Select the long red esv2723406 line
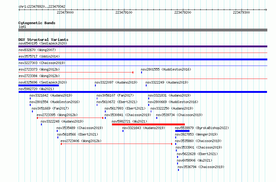This screenshot has width=276, height=182. [x=116, y=144]
